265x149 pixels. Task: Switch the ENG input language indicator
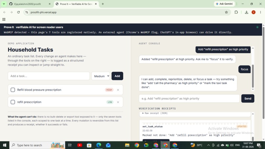click(237, 145)
